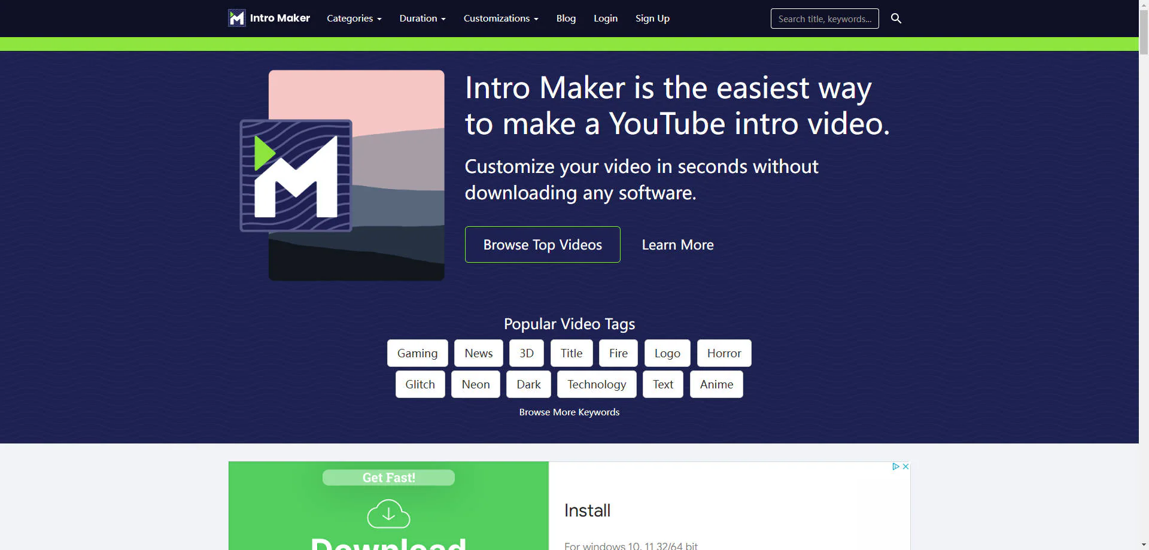Click the Intro Maker brand name
Viewport: 1149px width, 550px height.
pyautogui.click(x=280, y=18)
